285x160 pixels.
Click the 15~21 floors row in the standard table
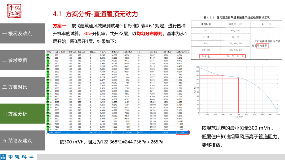221,43
